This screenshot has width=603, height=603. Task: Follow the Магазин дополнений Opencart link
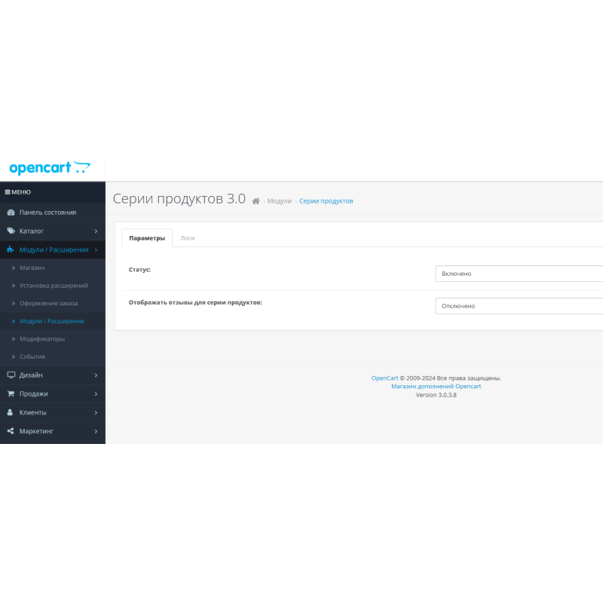tap(436, 386)
